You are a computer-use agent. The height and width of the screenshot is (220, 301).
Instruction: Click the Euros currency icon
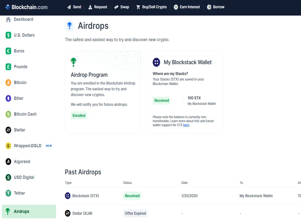coord(8,51)
